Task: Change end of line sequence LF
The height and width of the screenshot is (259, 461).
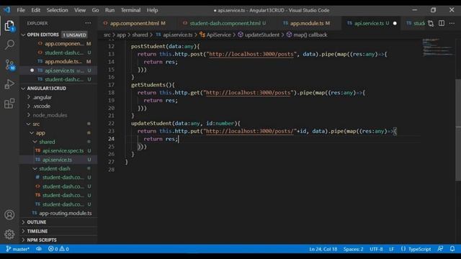Action: [391, 249]
